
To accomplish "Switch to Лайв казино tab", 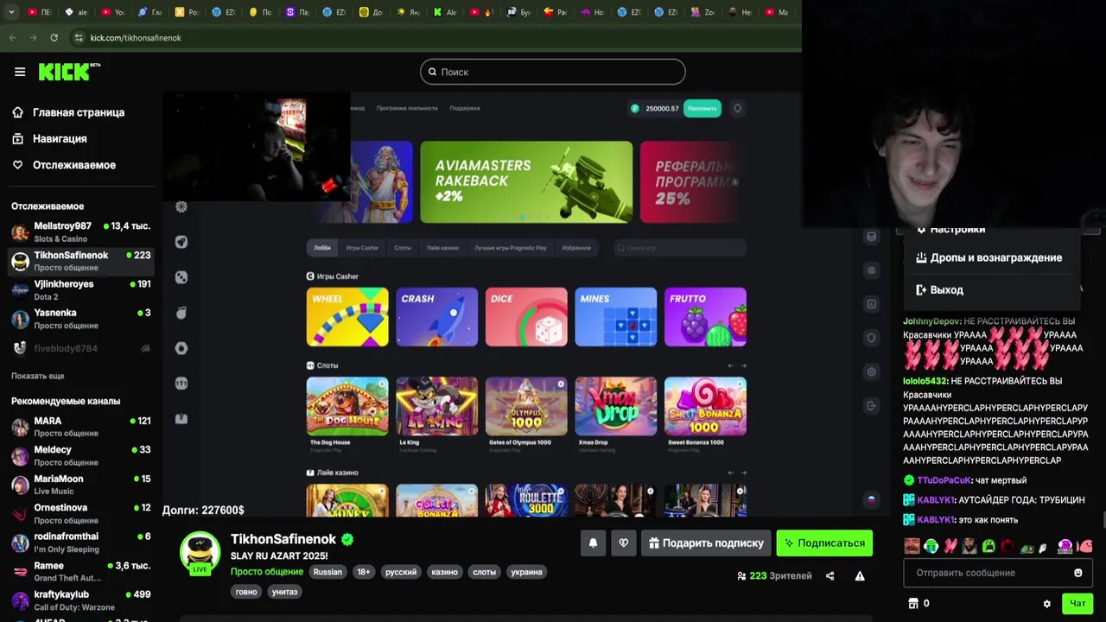I will tap(442, 248).
